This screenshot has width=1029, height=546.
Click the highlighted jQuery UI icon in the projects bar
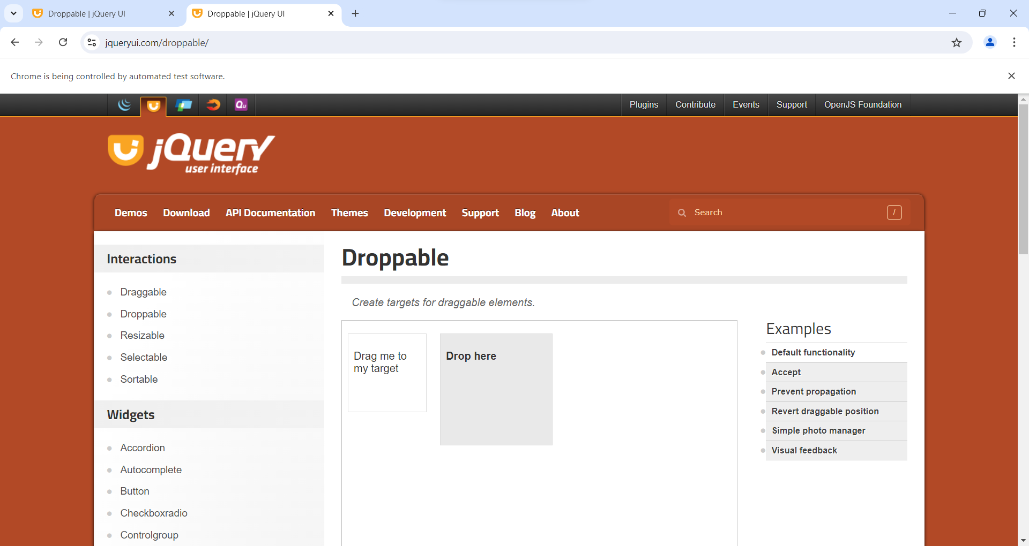[x=154, y=105]
